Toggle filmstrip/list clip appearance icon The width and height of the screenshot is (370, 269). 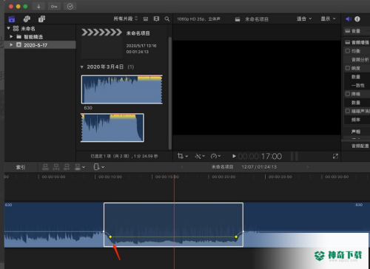click(x=146, y=18)
